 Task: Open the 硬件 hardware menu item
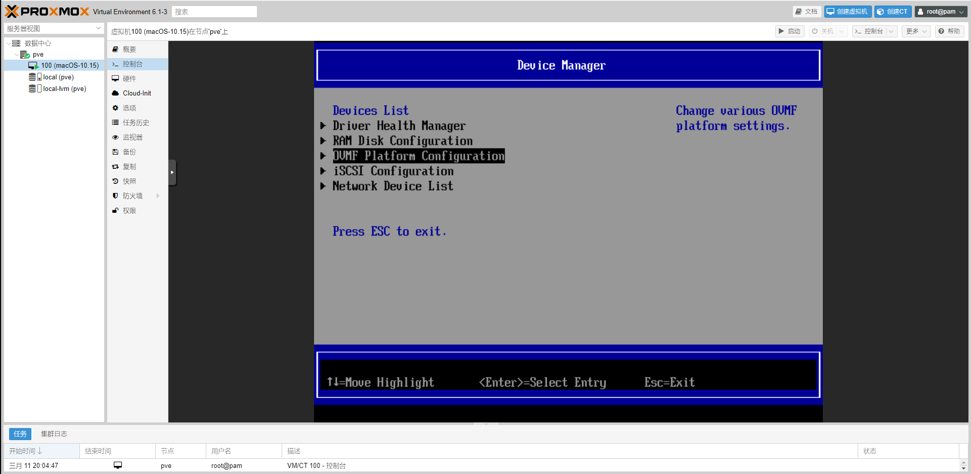[x=129, y=79]
